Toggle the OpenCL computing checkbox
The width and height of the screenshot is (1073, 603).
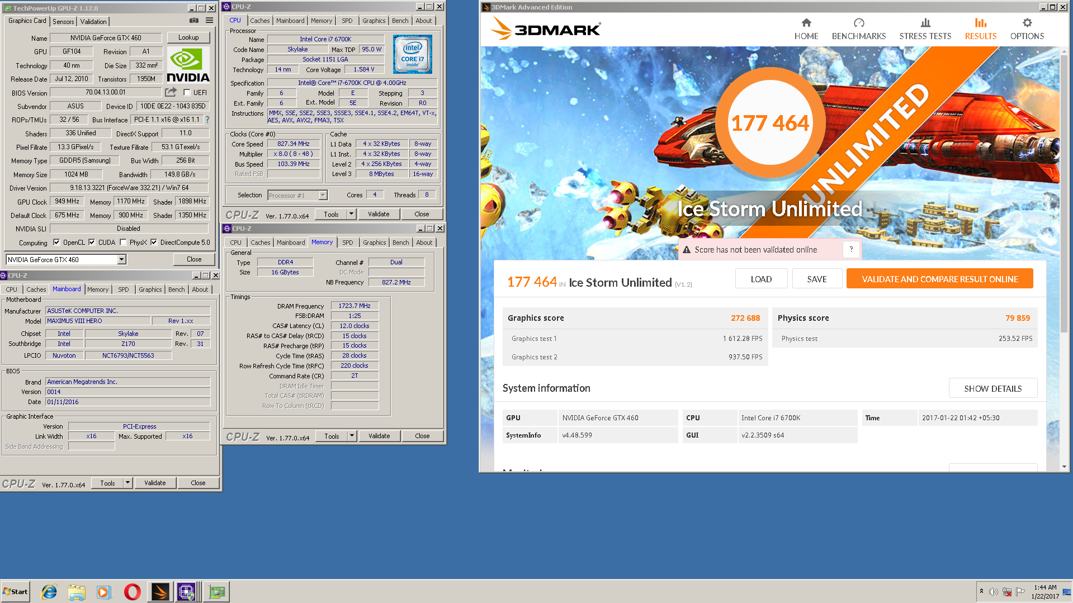[56, 243]
